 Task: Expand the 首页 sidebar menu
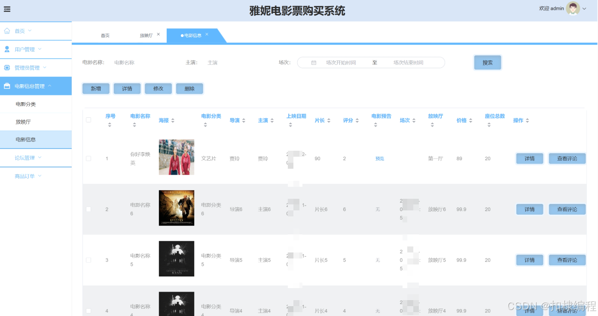pyautogui.click(x=36, y=31)
